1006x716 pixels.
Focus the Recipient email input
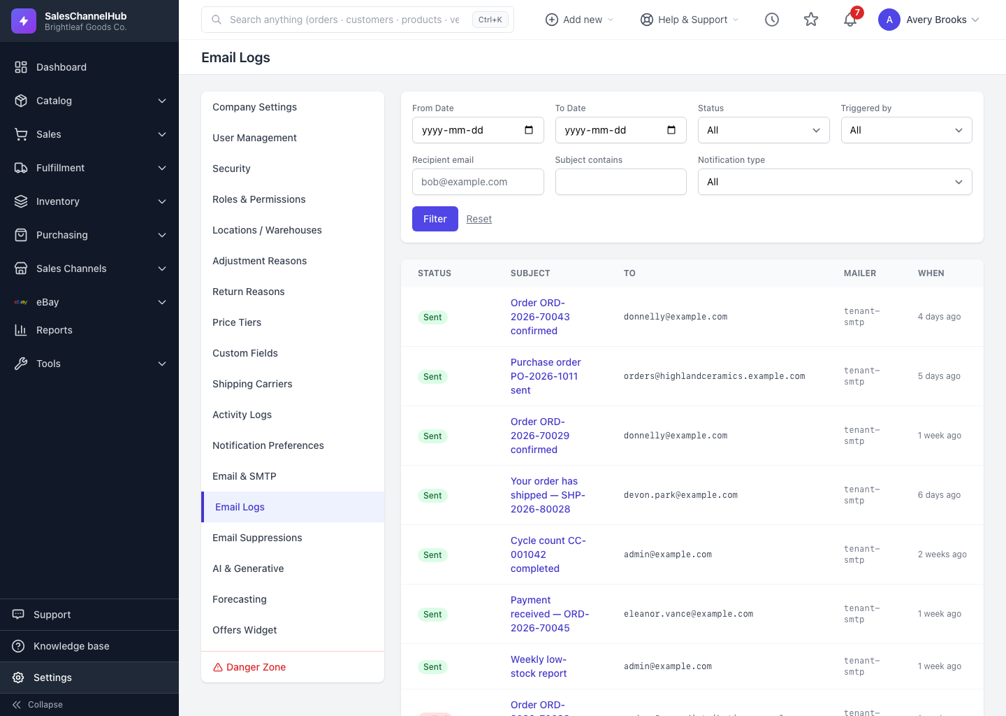(478, 182)
